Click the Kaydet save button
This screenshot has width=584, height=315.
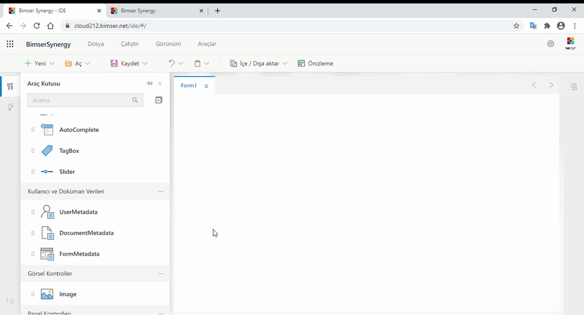[124, 64]
